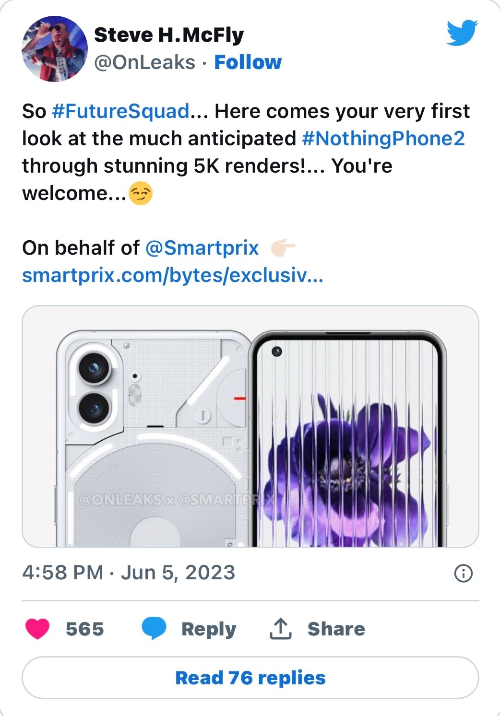The height and width of the screenshot is (716, 500).
Task: Click the blue reply bubble icon
Action: [154, 629]
